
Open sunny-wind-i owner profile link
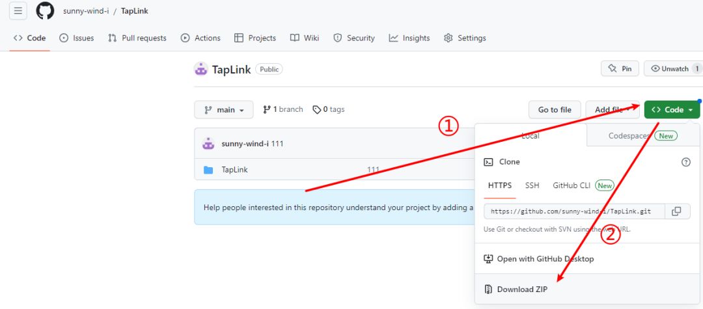tap(86, 11)
